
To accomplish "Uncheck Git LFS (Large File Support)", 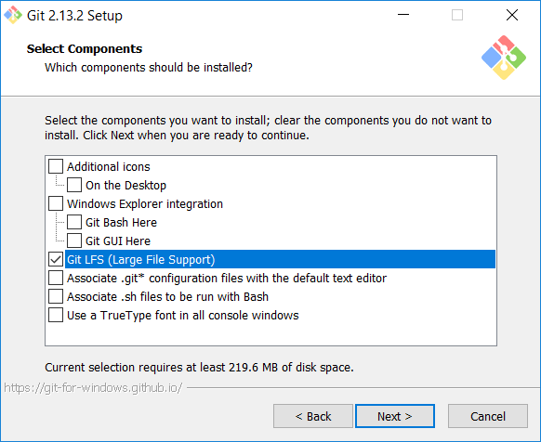I will [56, 259].
